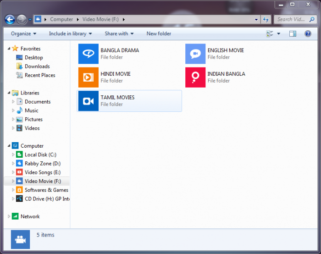
Task: Expand the Music library node
Action: 13,110
